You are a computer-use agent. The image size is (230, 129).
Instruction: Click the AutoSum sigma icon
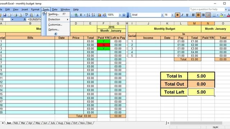point(81,15)
